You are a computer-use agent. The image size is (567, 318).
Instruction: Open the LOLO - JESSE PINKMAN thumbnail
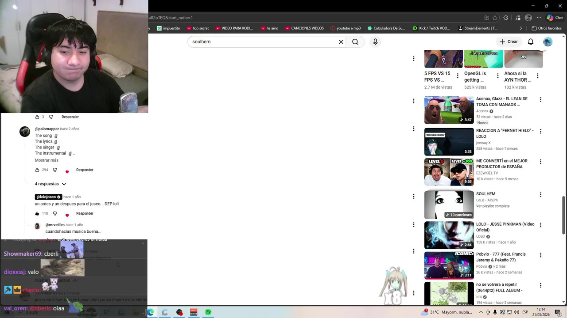tap(449, 235)
